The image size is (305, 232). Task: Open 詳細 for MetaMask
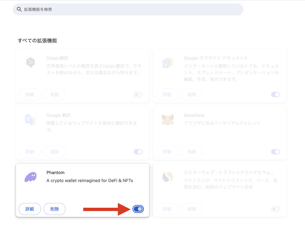167,152
